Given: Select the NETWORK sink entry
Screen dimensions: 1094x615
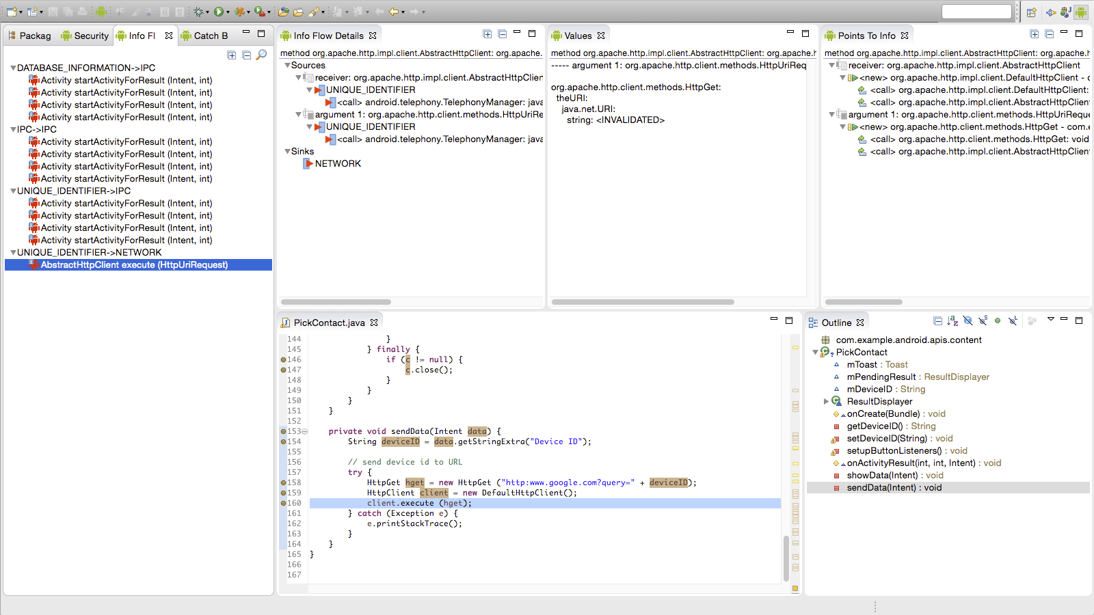Looking at the screenshot, I should (338, 164).
